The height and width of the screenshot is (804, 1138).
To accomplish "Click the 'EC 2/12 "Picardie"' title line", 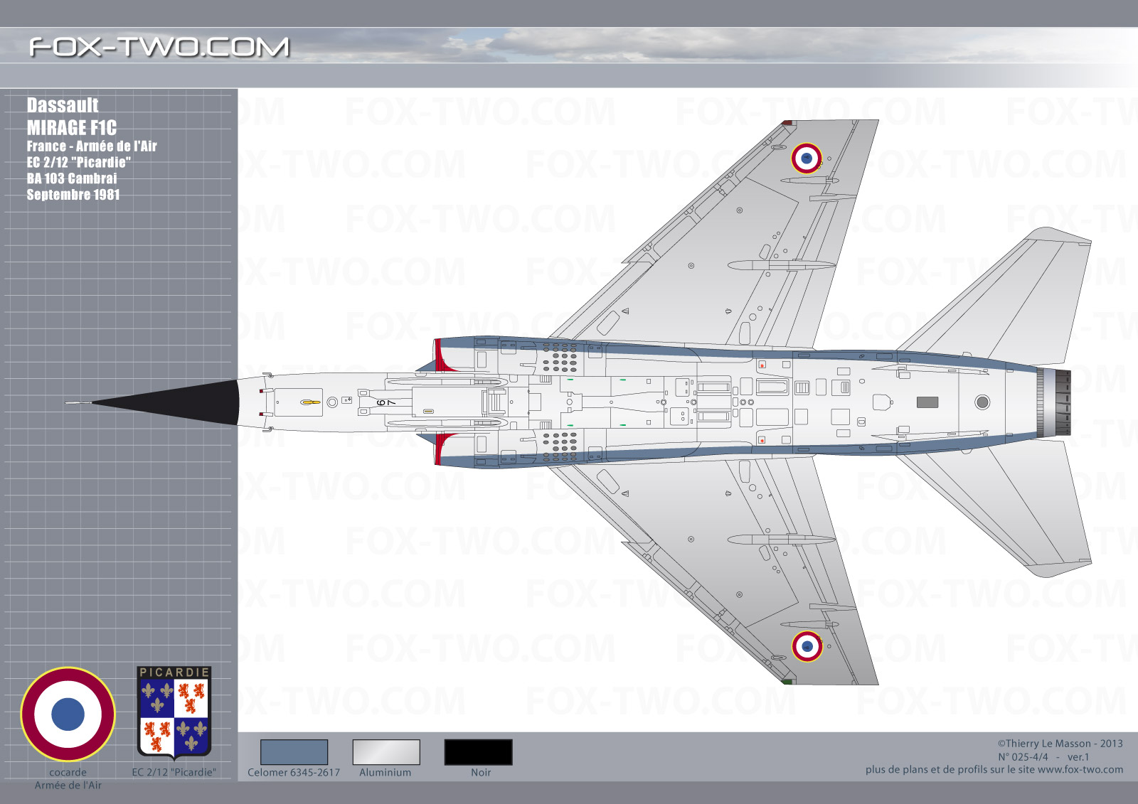I will coord(79,162).
